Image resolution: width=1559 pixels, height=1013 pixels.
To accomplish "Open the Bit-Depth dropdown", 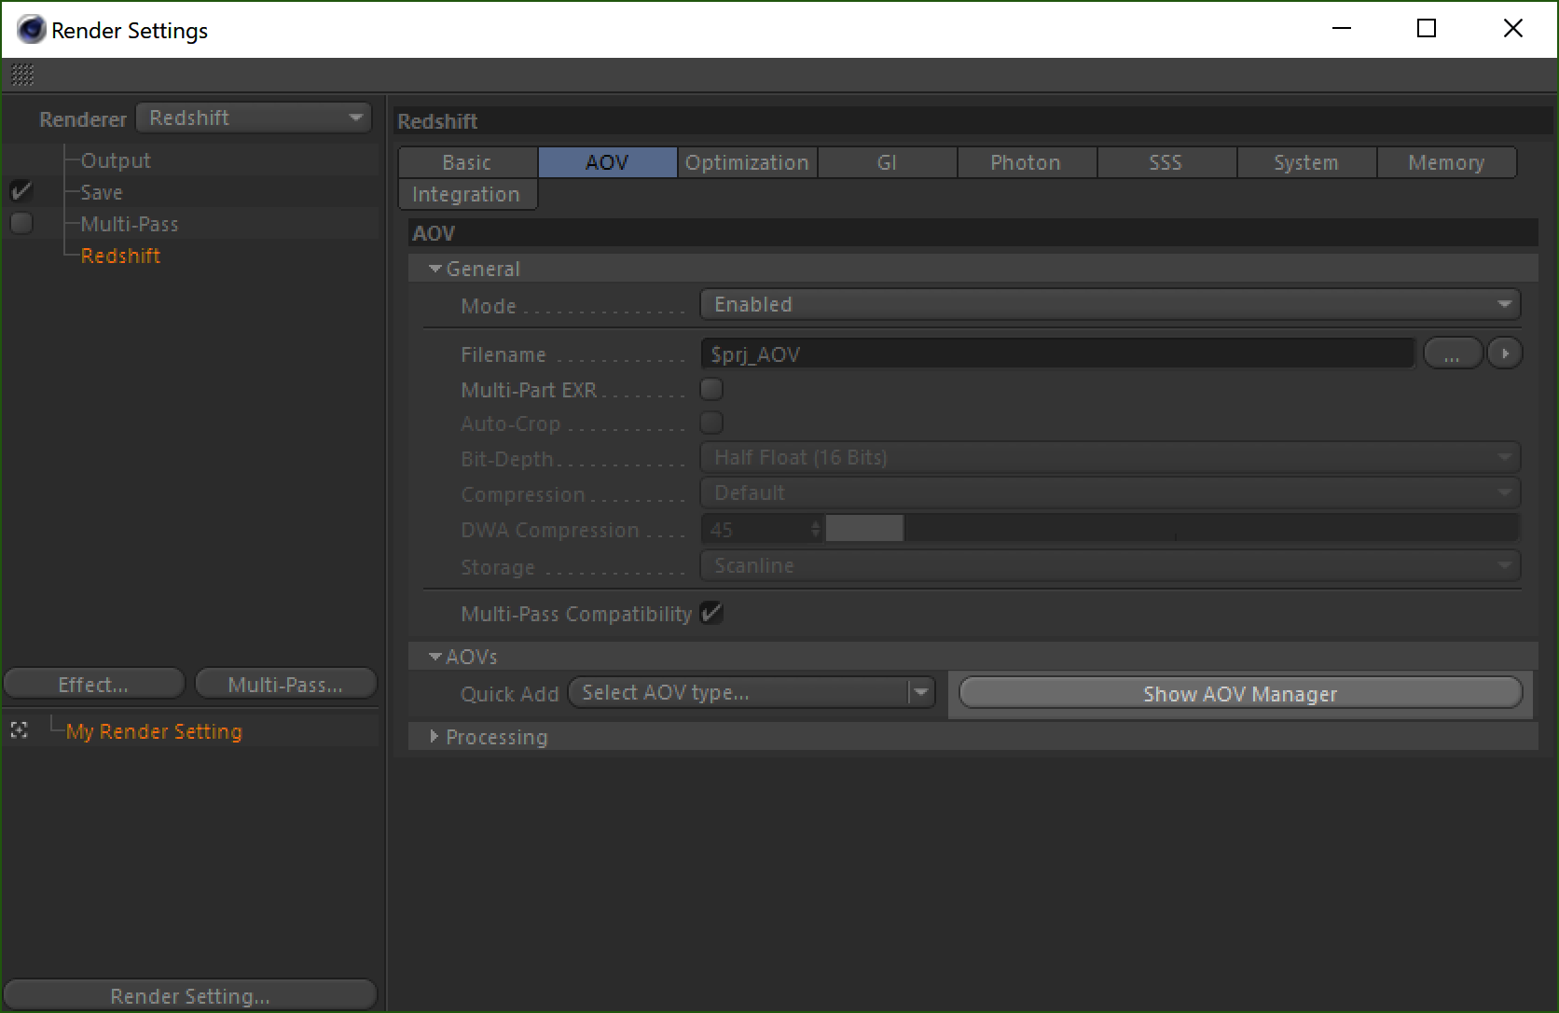I will pos(1110,457).
